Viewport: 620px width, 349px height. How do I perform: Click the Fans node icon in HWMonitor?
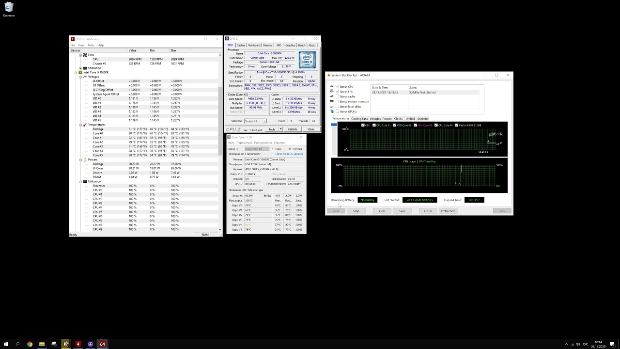(x=85, y=55)
